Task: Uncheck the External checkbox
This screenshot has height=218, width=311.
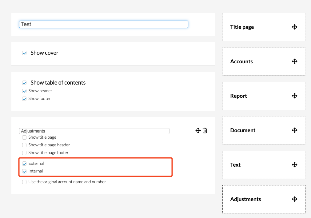Action: point(25,164)
